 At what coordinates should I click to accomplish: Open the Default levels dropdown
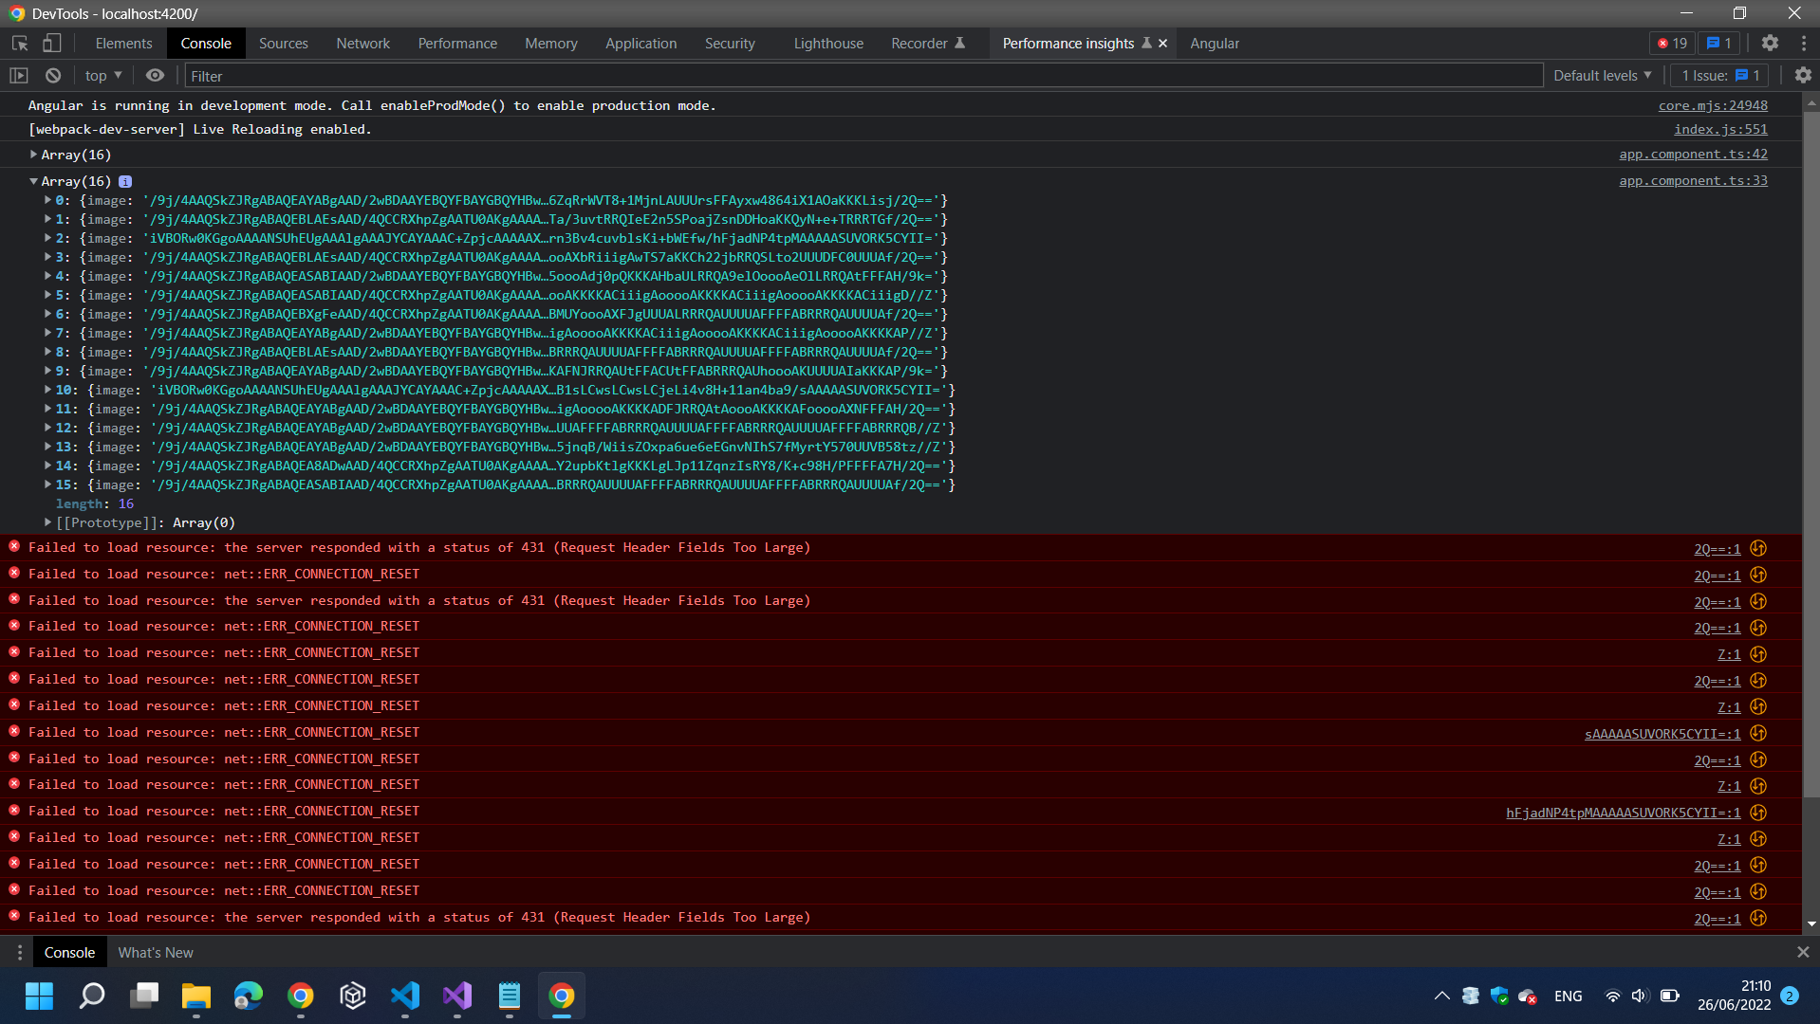pos(1602,76)
